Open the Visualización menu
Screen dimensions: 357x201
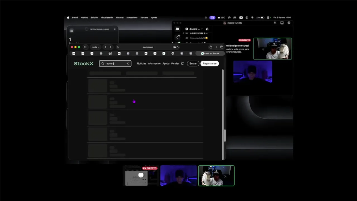[107, 18]
